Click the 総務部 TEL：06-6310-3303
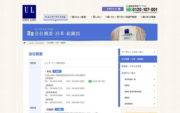This screenshot has height=113, width=180. point(53,102)
